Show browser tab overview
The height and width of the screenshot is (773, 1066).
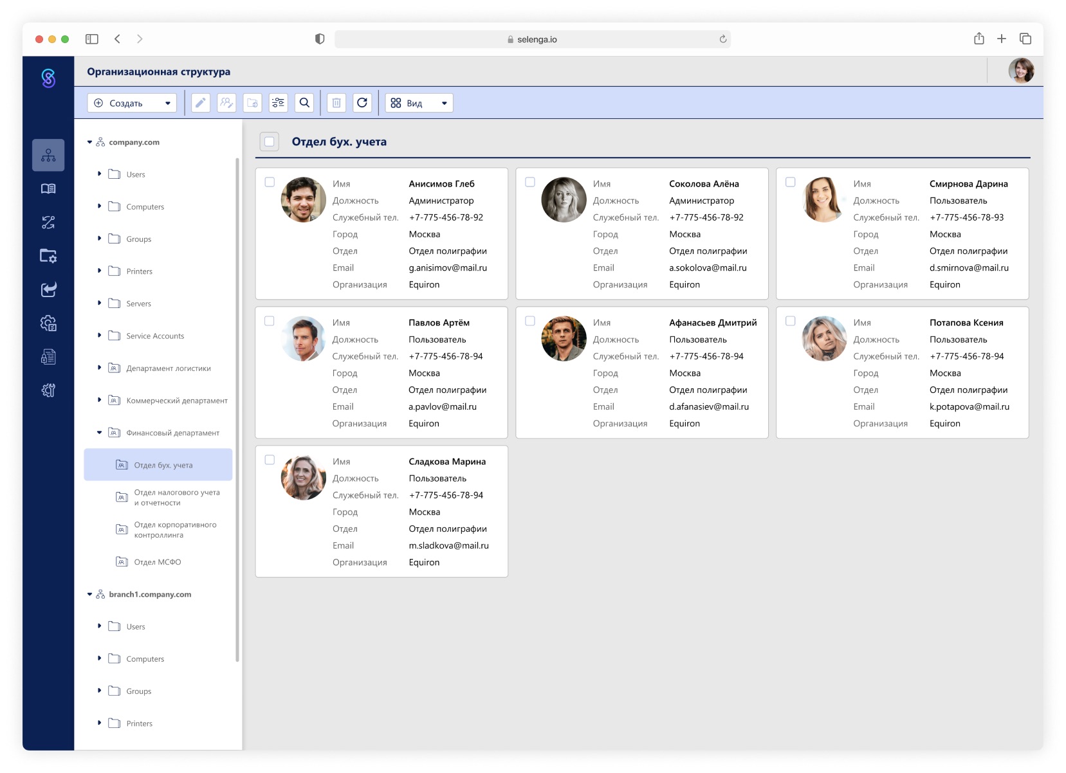(1025, 39)
